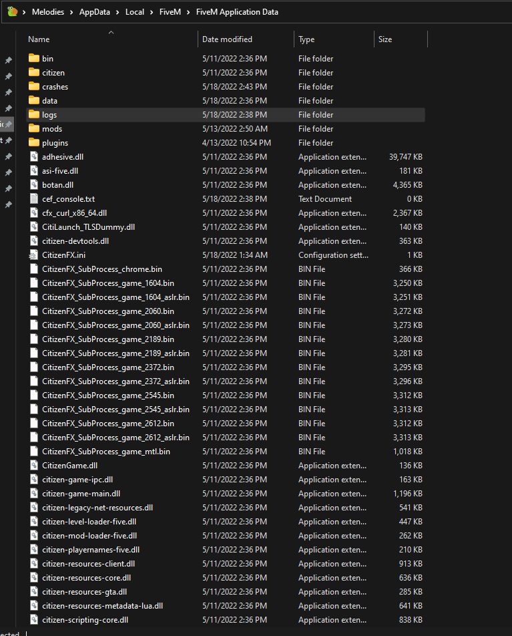Click the citizen-playernames-five.dll file icon
This screenshot has width=512, height=636.
pos(35,550)
